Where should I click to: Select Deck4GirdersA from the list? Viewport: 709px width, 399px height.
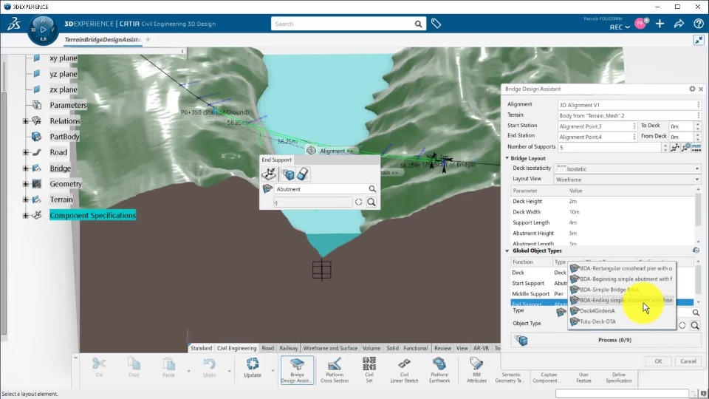pos(622,311)
